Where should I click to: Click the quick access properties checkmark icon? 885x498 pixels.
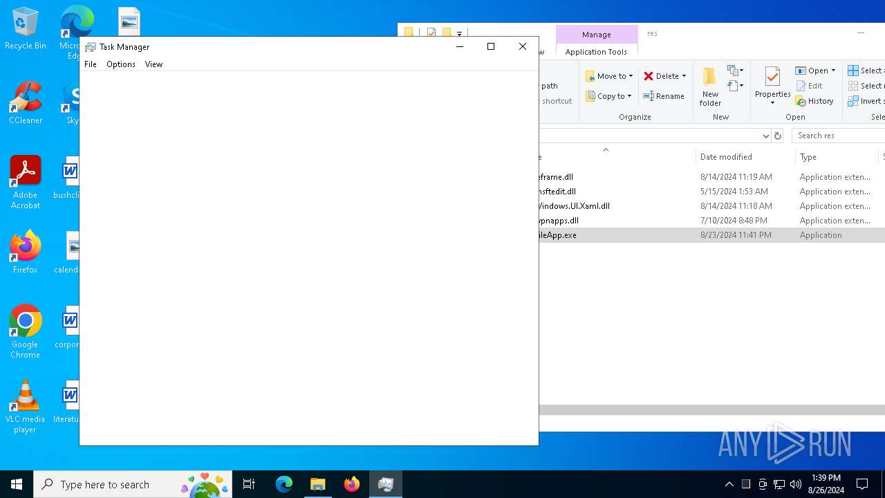tap(431, 33)
